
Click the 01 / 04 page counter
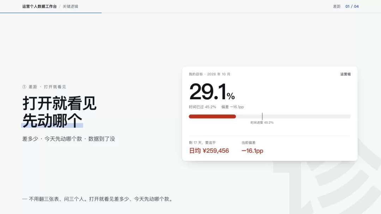coord(352,7)
